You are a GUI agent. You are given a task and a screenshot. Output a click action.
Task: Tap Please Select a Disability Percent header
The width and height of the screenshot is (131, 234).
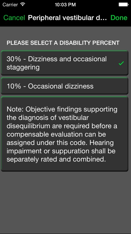tap(63, 43)
